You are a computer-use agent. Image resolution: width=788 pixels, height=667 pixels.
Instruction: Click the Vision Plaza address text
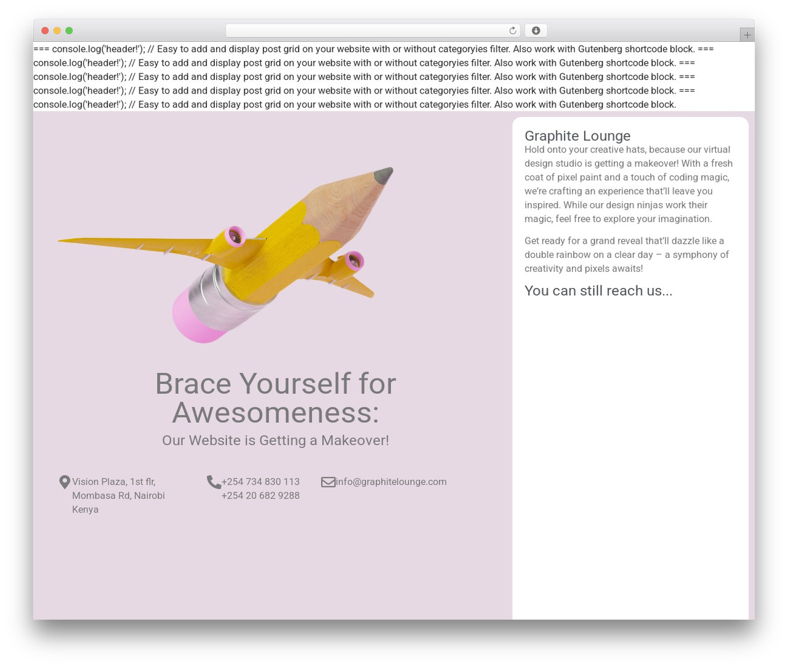pyautogui.click(x=118, y=495)
